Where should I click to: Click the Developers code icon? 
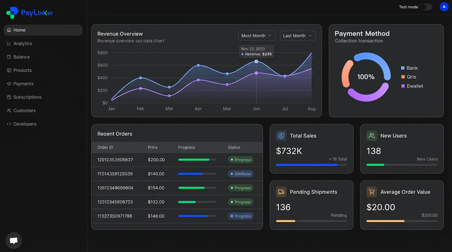click(9, 124)
